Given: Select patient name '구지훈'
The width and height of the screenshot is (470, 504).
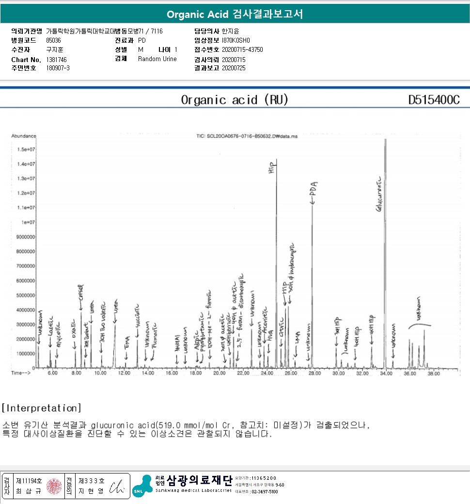Looking at the screenshot, I should click(x=55, y=50).
